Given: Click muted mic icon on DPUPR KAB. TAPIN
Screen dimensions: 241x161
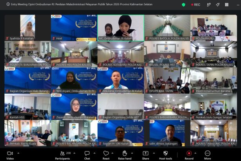Looking at the screenshot, I should click(x=147, y=91).
